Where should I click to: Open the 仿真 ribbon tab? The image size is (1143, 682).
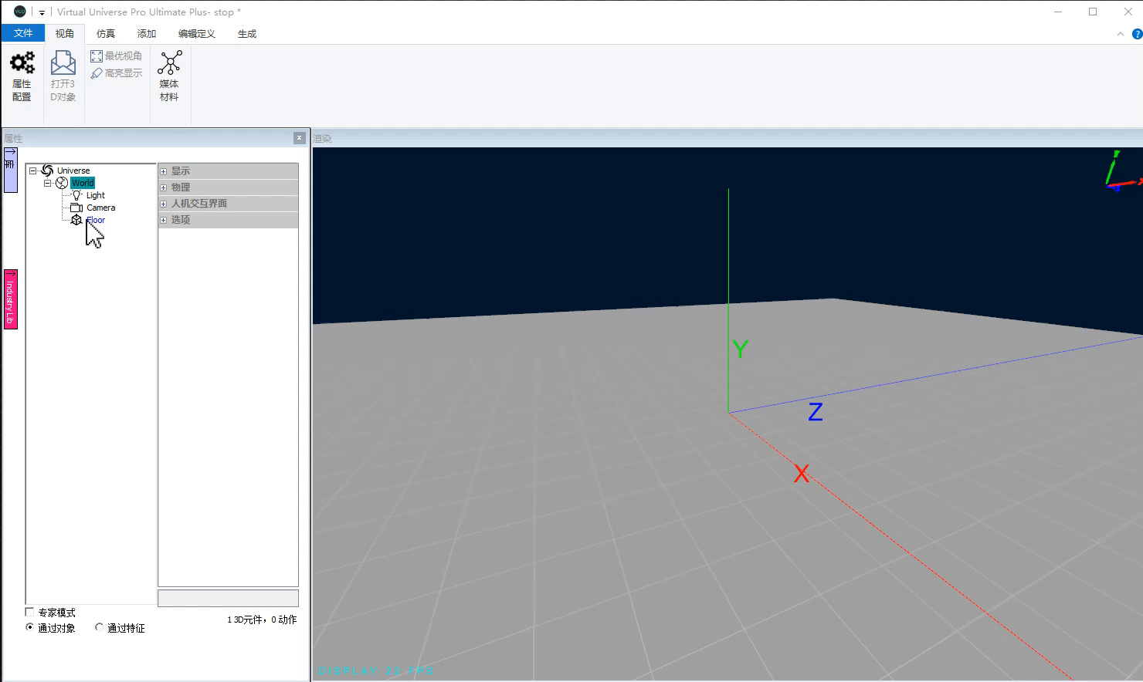[106, 34]
